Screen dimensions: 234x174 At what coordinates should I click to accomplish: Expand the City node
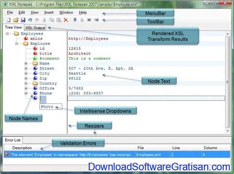coord(26,73)
